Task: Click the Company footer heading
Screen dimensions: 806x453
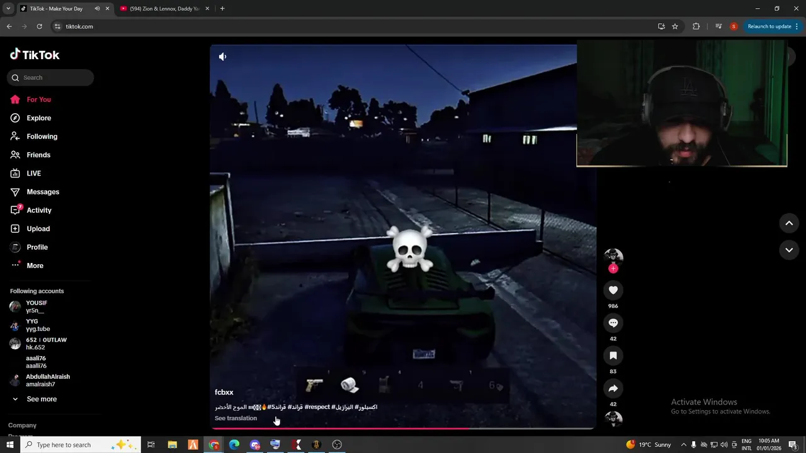Action: click(x=22, y=425)
